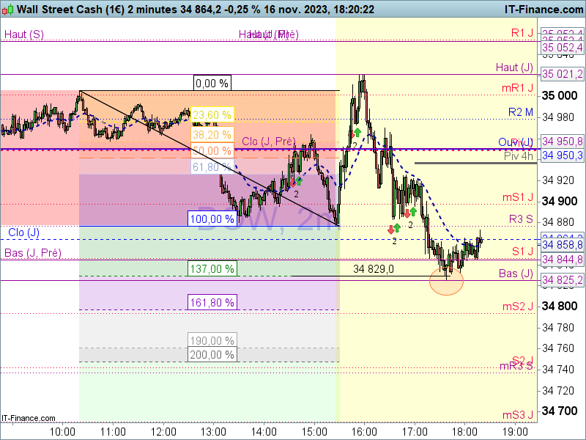
Task: Select the 23,60 % Fibonacci label
Action: point(212,114)
